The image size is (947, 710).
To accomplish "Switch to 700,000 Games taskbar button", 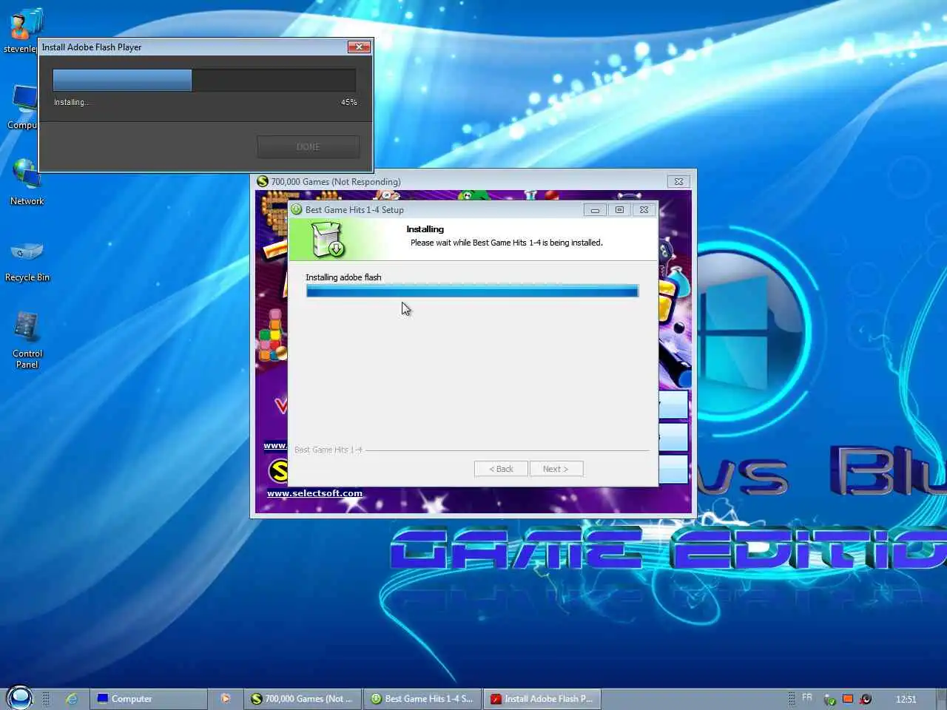I will [303, 698].
